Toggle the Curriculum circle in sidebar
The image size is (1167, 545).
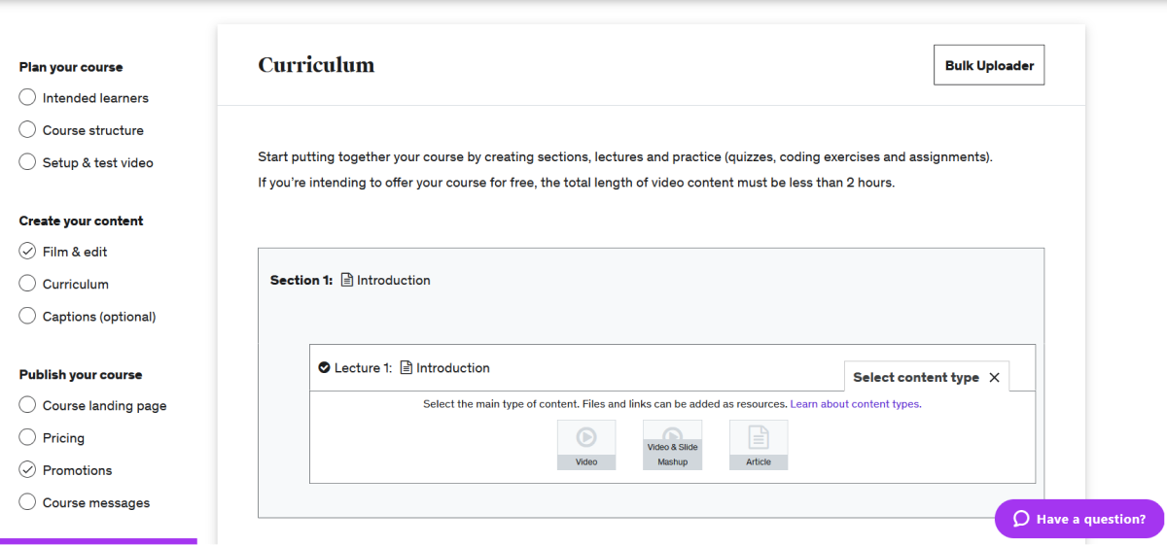point(27,284)
